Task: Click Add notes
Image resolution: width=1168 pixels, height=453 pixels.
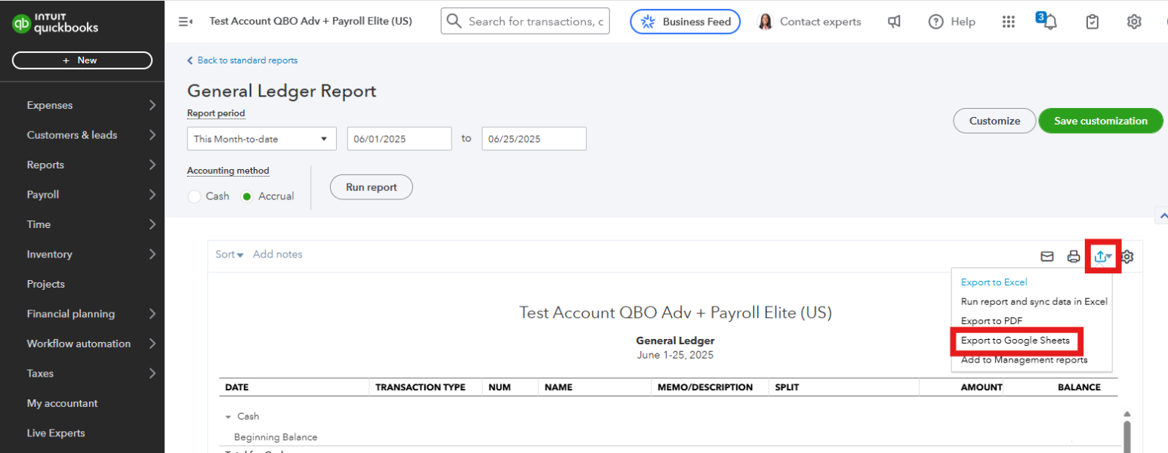Action: pyautogui.click(x=278, y=254)
